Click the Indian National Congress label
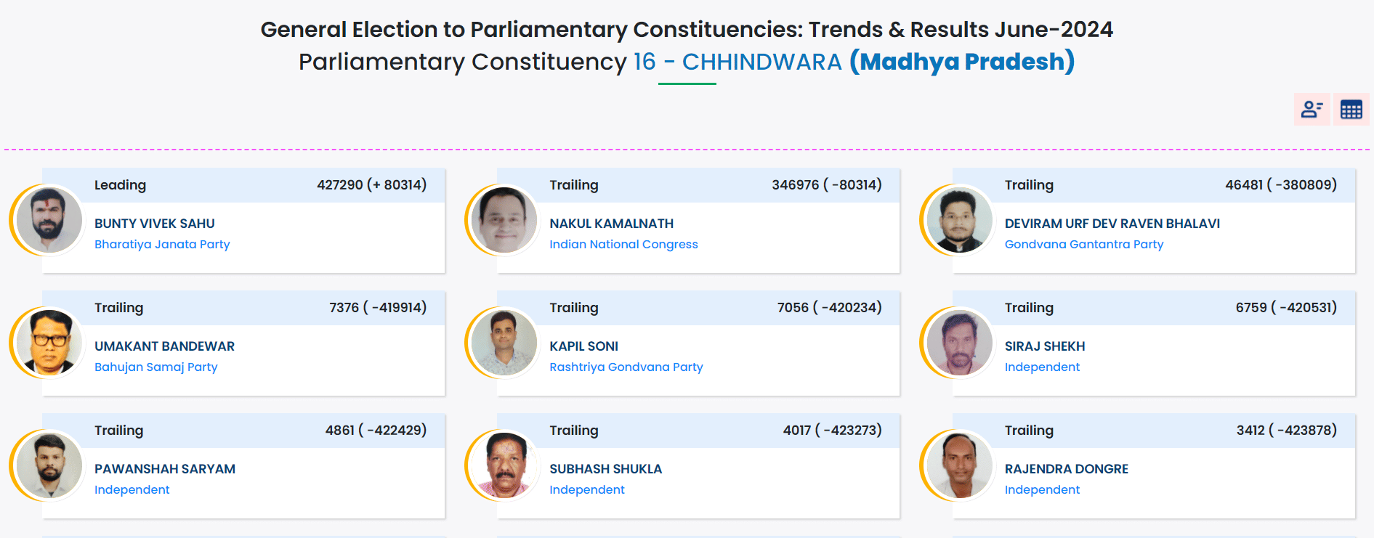Screen dimensions: 1374x538 (623, 245)
